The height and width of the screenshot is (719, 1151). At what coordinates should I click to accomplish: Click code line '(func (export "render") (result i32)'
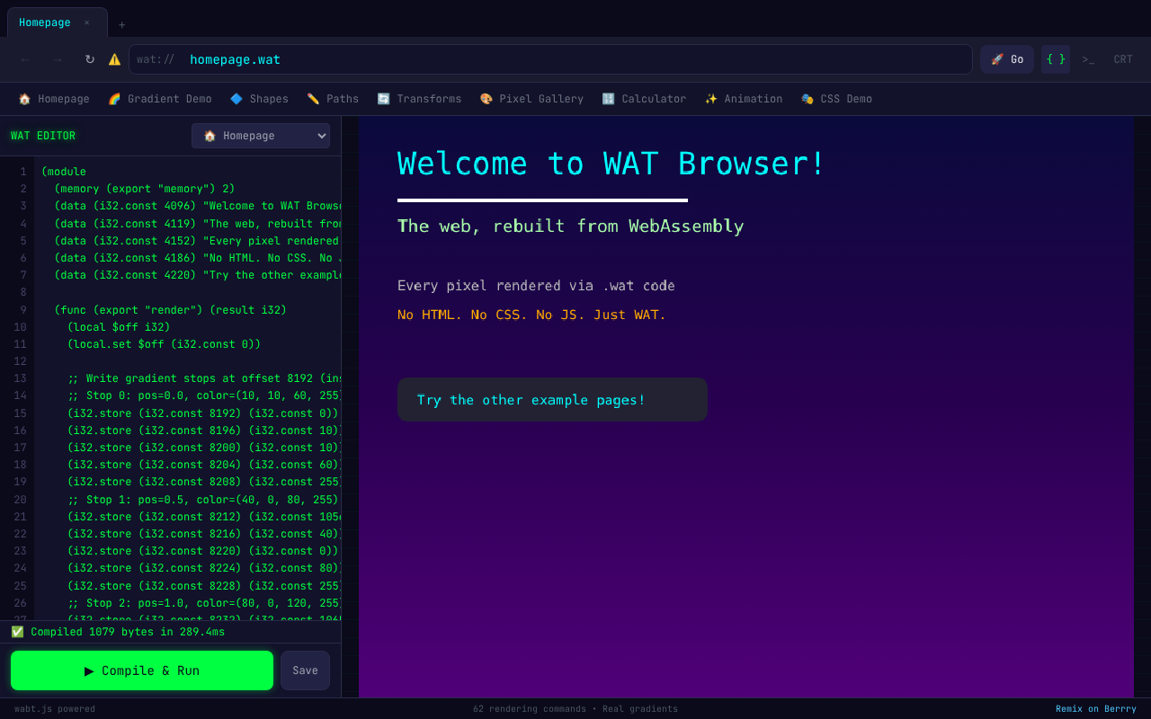click(x=171, y=310)
